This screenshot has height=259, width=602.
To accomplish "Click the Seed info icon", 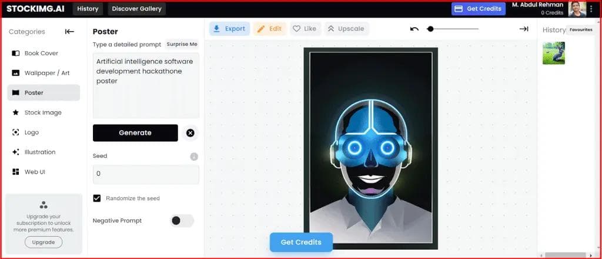I will pyautogui.click(x=194, y=157).
